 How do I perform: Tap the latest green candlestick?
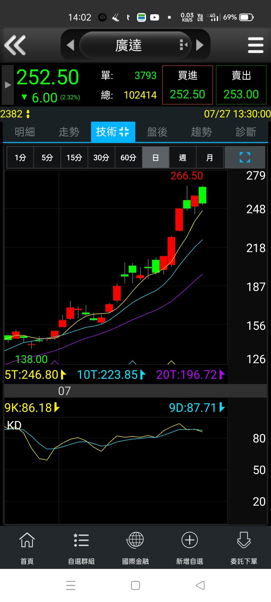point(202,195)
